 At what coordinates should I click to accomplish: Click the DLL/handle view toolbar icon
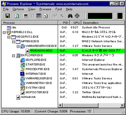click(46, 16)
